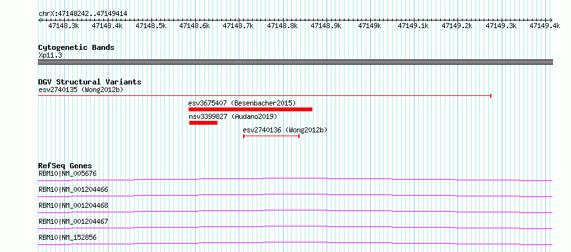571x252 pixels.
Task: Click the RefSeq Genes track heading
Action: pyautogui.click(x=65, y=166)
